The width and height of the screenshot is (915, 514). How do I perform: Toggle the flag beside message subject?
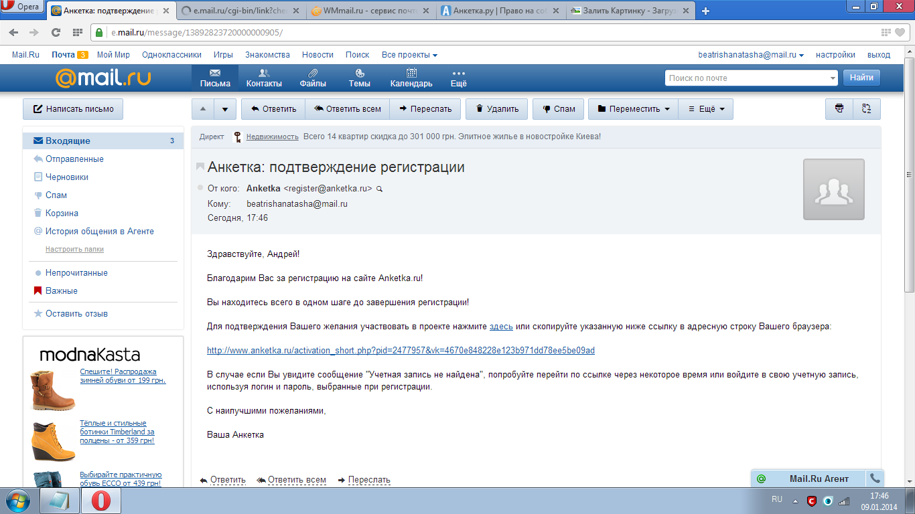200,166
